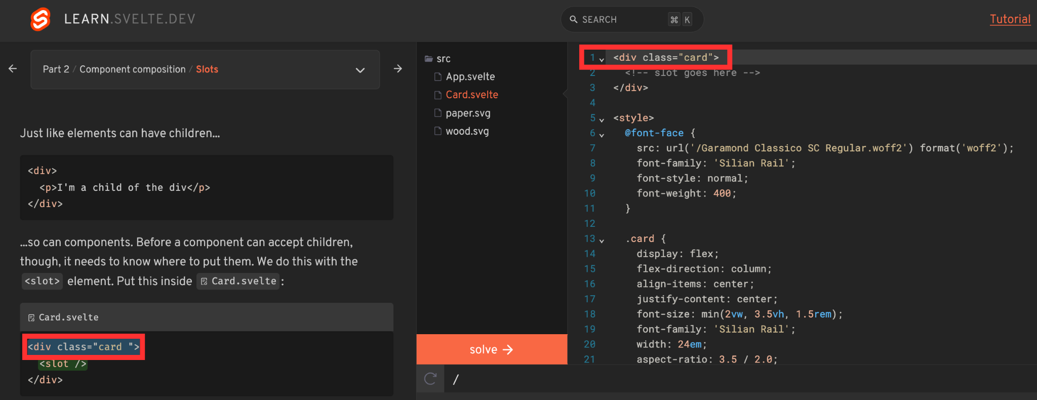The image size is (1037, 400).
Task: Click line number 4 in the gutter
Action: [x=592, y=103]
